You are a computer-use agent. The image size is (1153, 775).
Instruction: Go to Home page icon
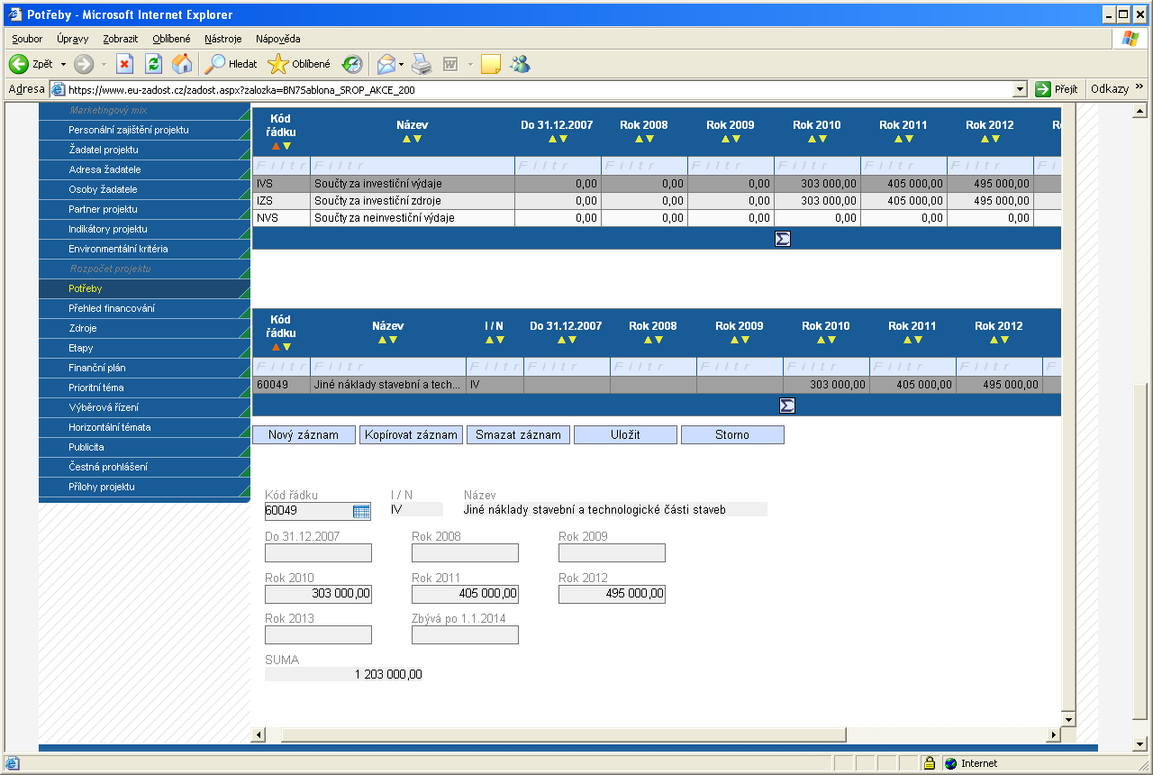tap(181, 64)
